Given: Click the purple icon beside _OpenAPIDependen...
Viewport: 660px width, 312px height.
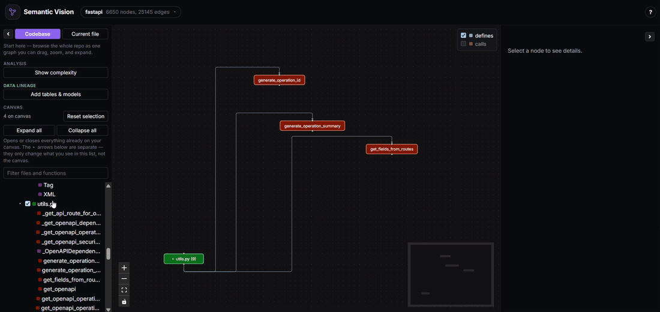Looking at the screenshot, I should click(39, 251).
